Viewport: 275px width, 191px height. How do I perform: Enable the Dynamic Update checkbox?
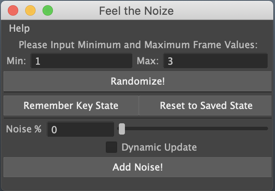tap(112, 148)
